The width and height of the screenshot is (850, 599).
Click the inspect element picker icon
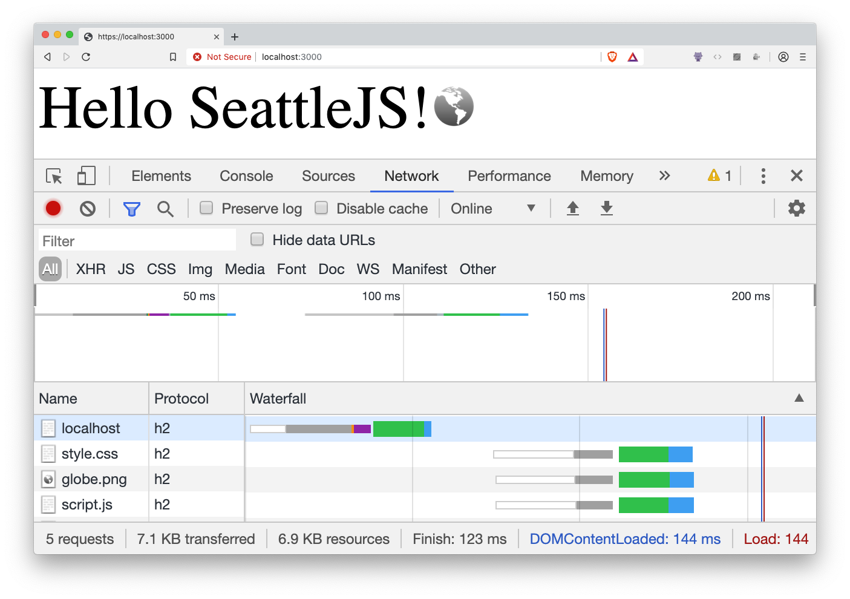[x=54, y=176]
